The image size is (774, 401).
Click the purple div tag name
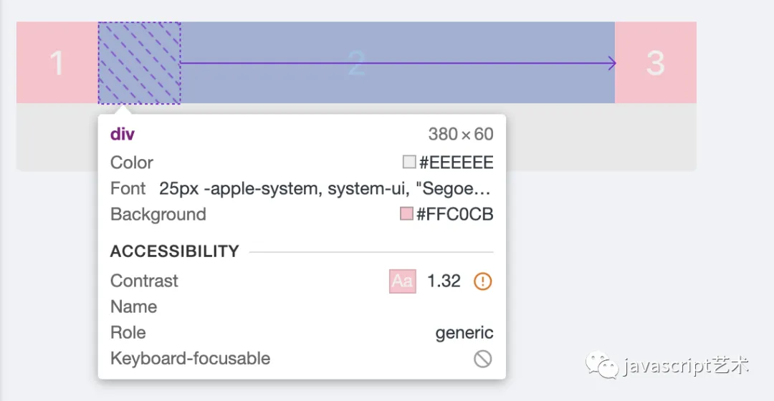pos(123,134)
